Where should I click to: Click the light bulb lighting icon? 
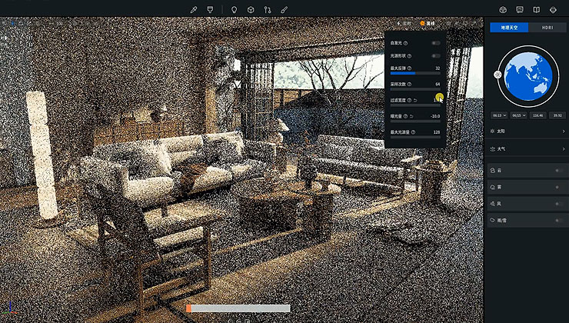pyautogui.click(x=235, y=10)
